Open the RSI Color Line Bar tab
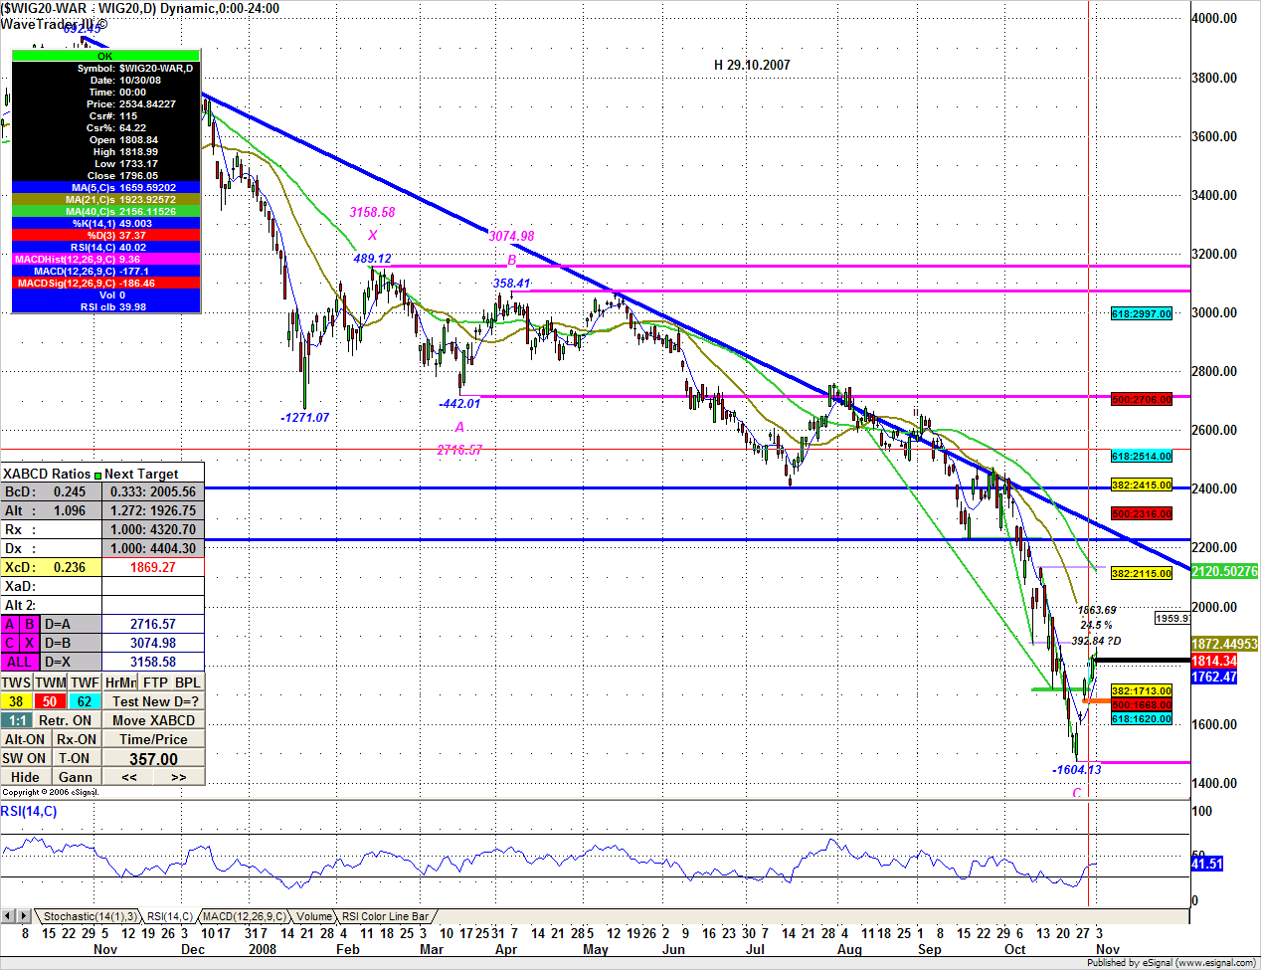Viewport: 1261px width, 970px height. pyautogui.click(x=385, y=916)
